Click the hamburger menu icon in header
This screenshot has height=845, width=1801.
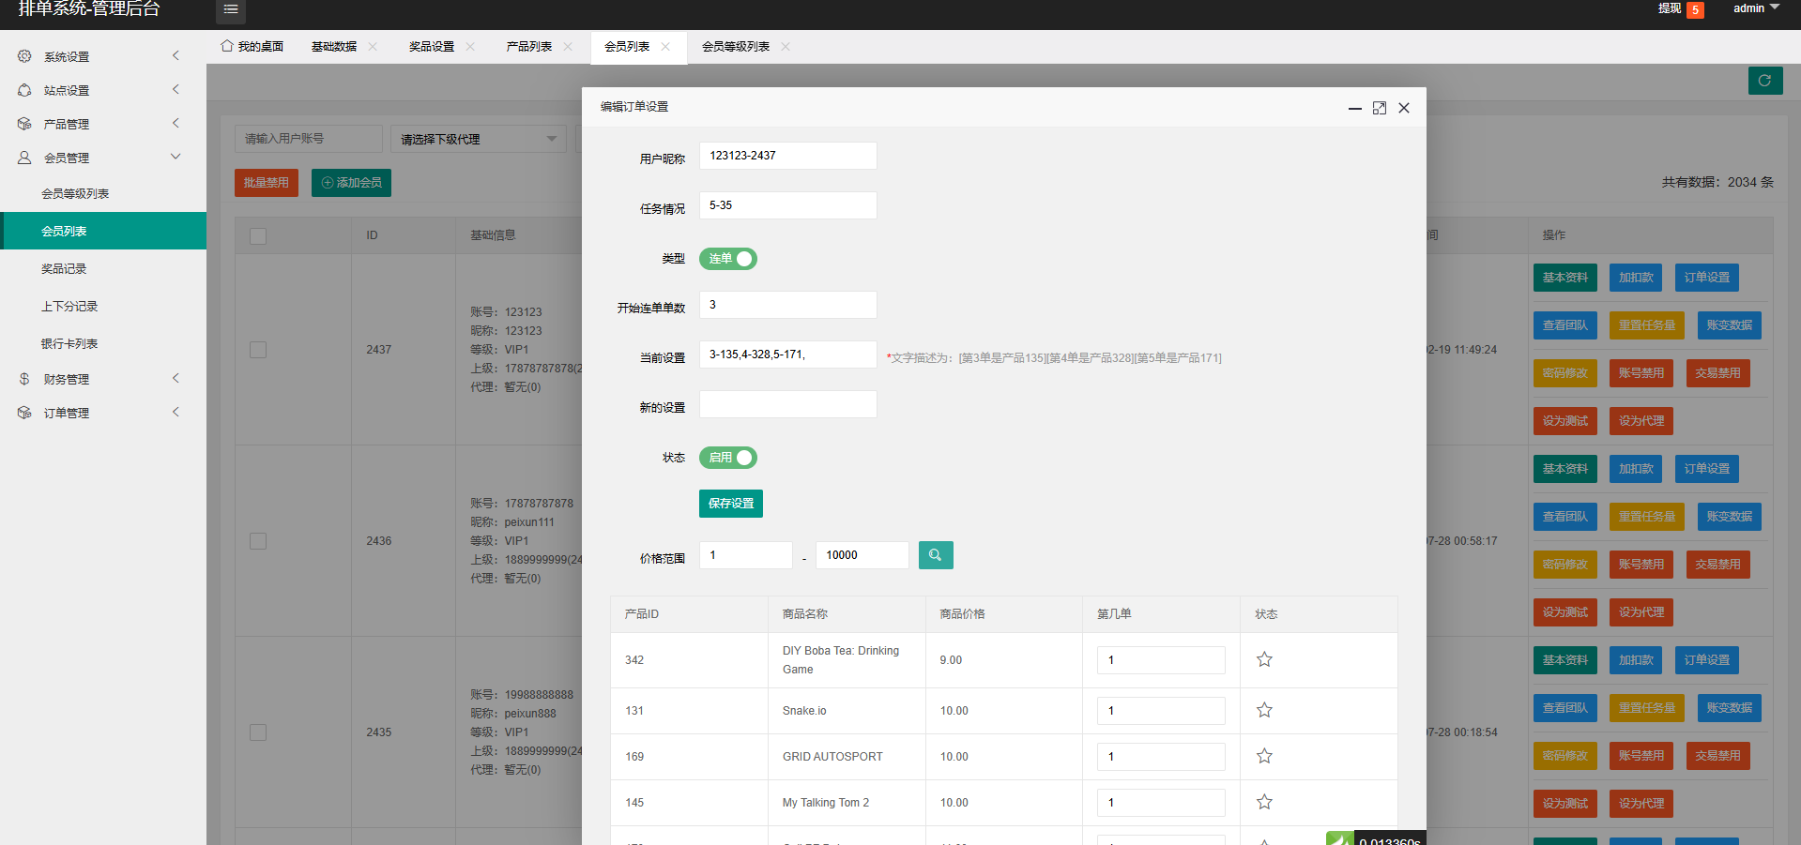pyautogui.click(x=230, y=9)
